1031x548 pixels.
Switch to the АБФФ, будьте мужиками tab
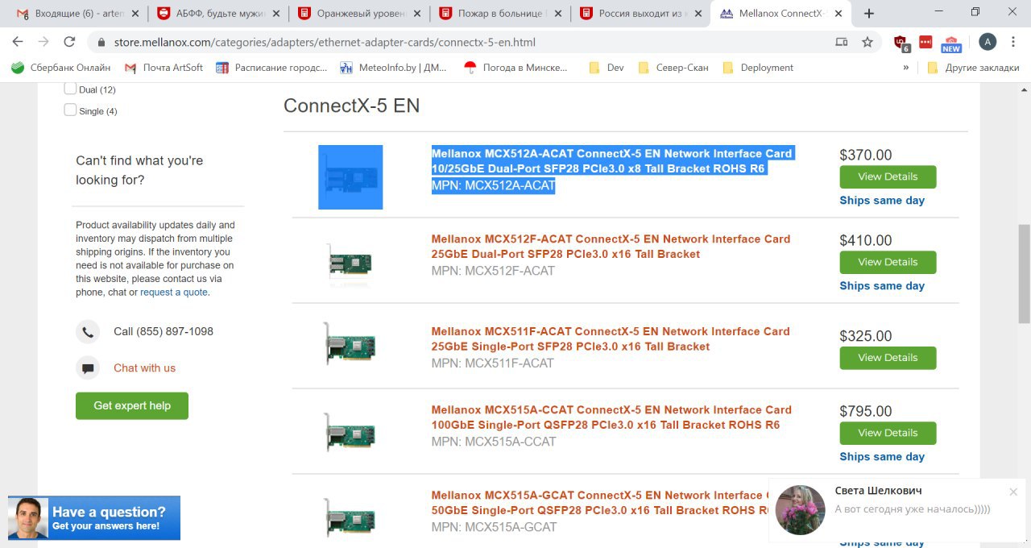217,14
